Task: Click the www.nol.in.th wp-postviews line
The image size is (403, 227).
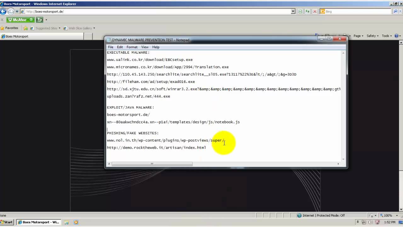Action: (166, 140)
